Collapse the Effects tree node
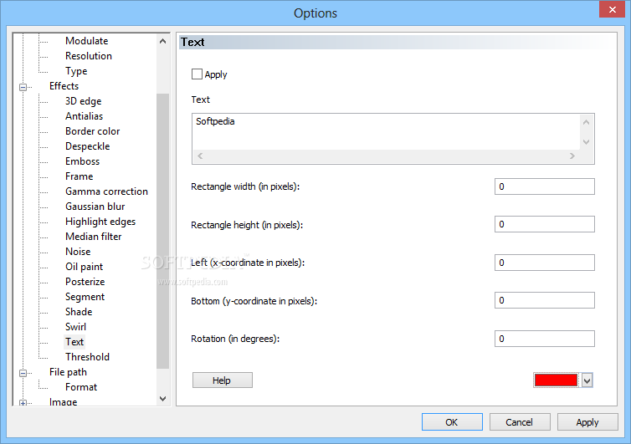This screenshot has height=444, width=631. click(x=23, y=87)
